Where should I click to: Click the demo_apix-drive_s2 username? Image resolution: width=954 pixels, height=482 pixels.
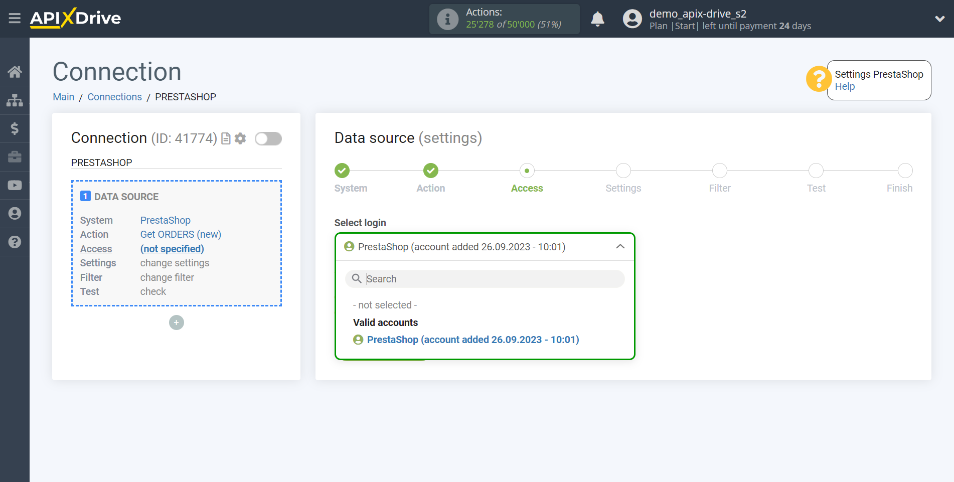698,14
